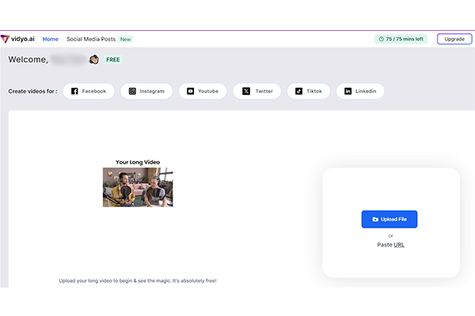
Task: Click the 75 / 75 mins left indicator
Action: (401, 39)
